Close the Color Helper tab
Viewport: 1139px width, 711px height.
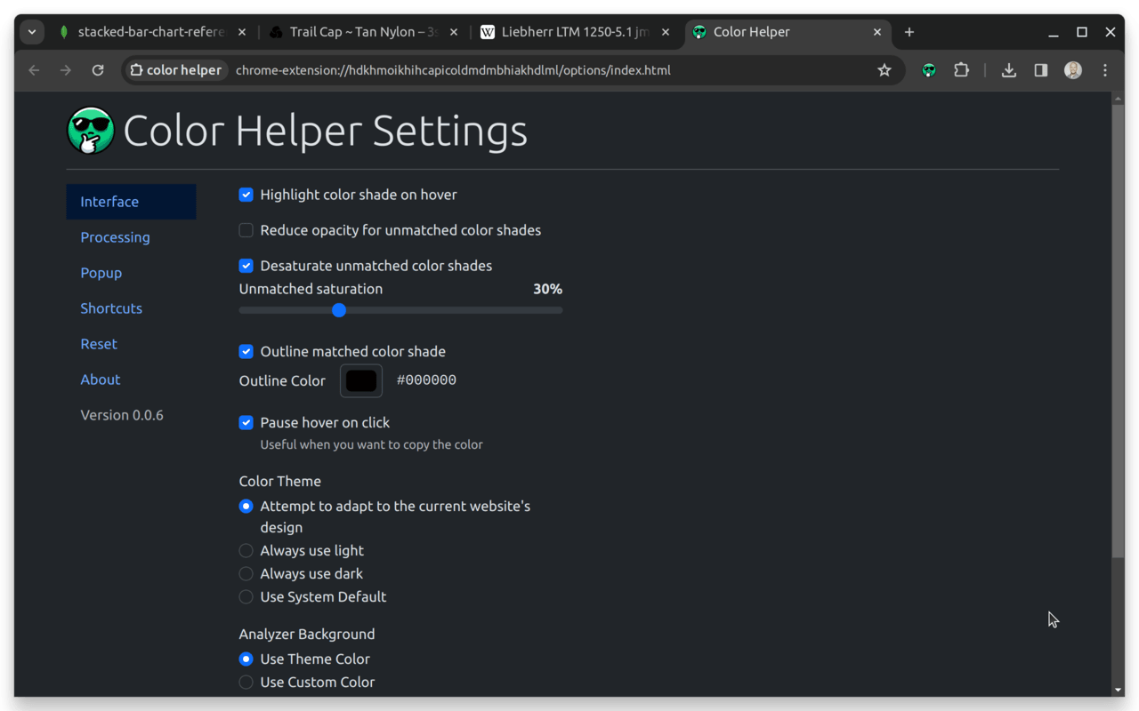tap(877, 32)
